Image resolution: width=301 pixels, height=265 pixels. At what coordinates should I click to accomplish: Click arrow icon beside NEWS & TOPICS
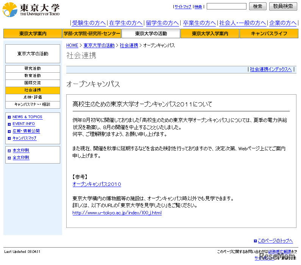9,117
